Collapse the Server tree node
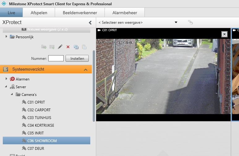This screenshot has width=239, height=156. (6, 87)
